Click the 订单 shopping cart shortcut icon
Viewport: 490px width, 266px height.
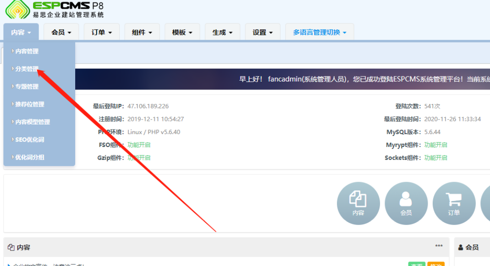pyautogui.click(x=454, y=203)
